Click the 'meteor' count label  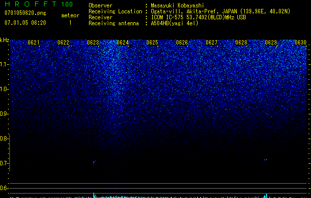[x=70, y=15]
